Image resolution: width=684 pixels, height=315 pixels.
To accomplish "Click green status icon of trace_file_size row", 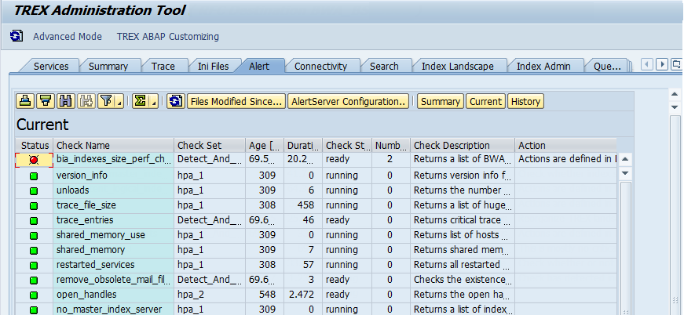I will pyautogui.click(x=34, y=205).
